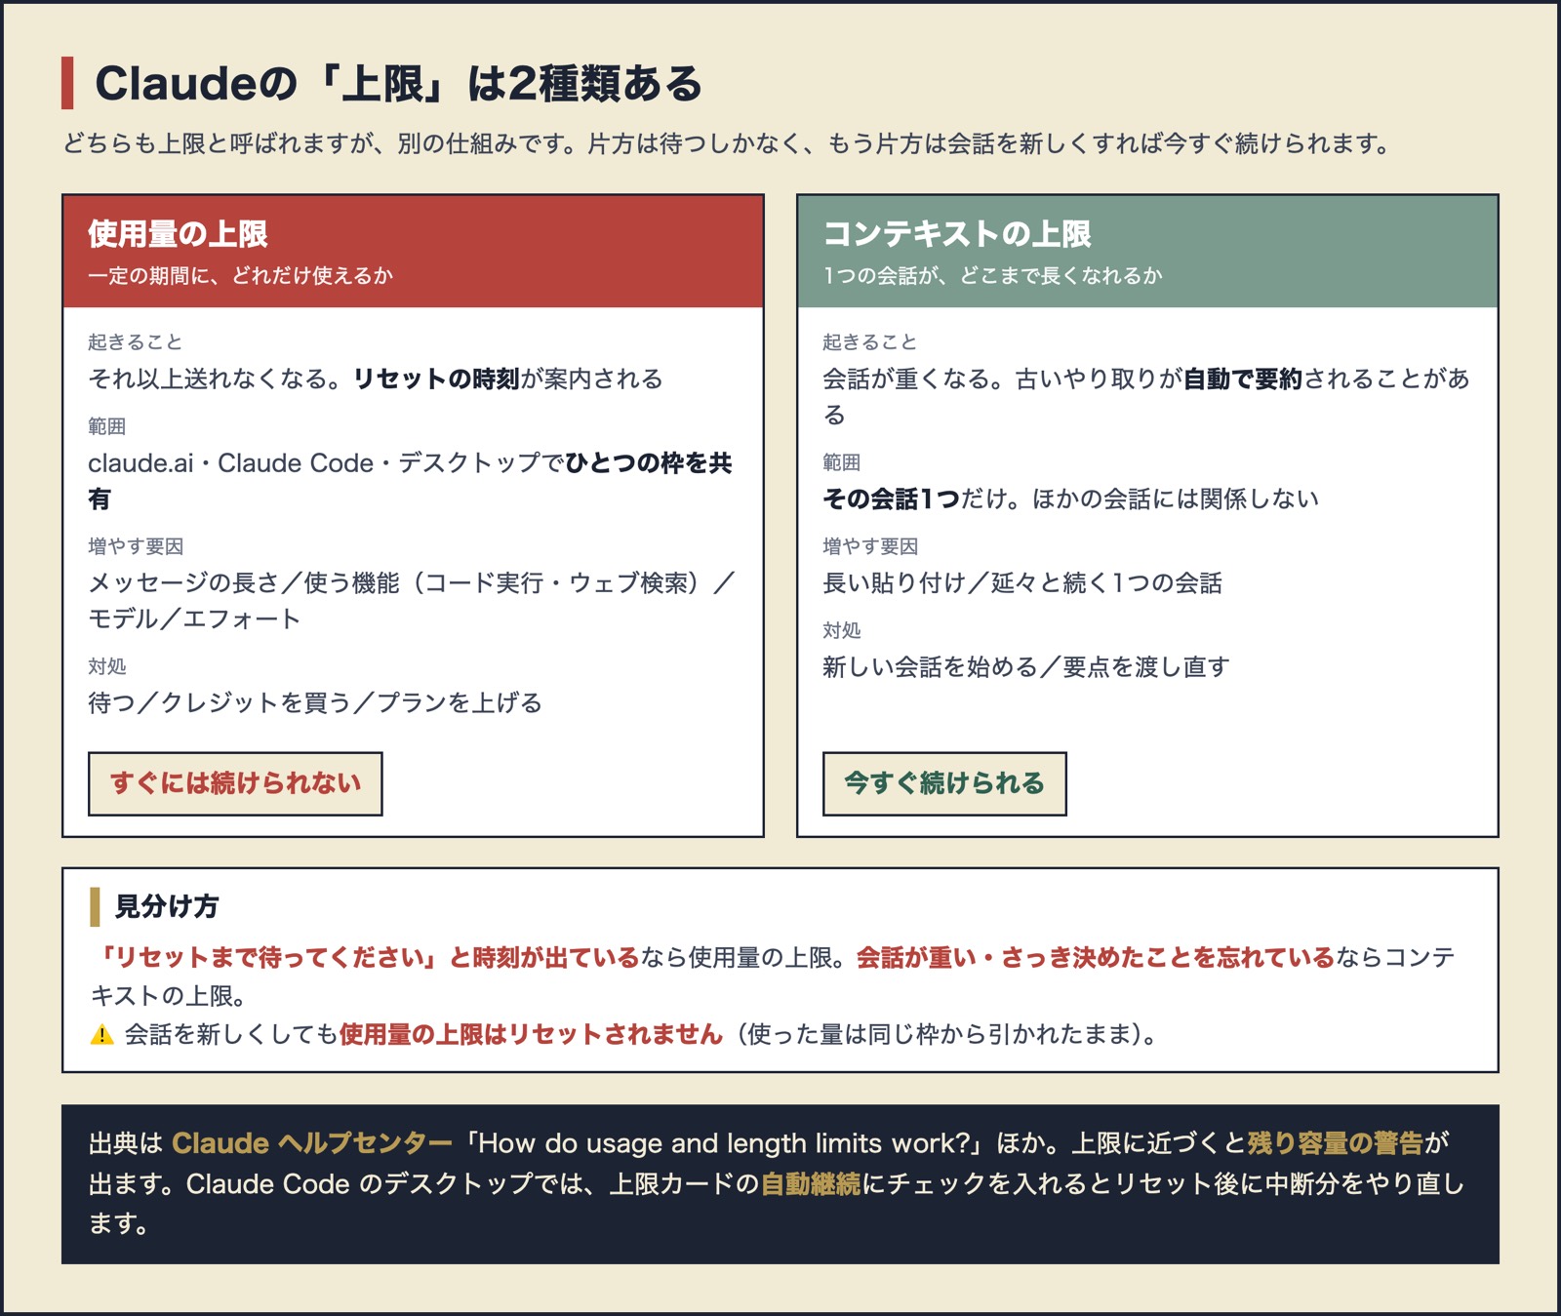
Task: Click the 'Claude ヘルプセンター' highlighted text
Action: point(312,1143)
